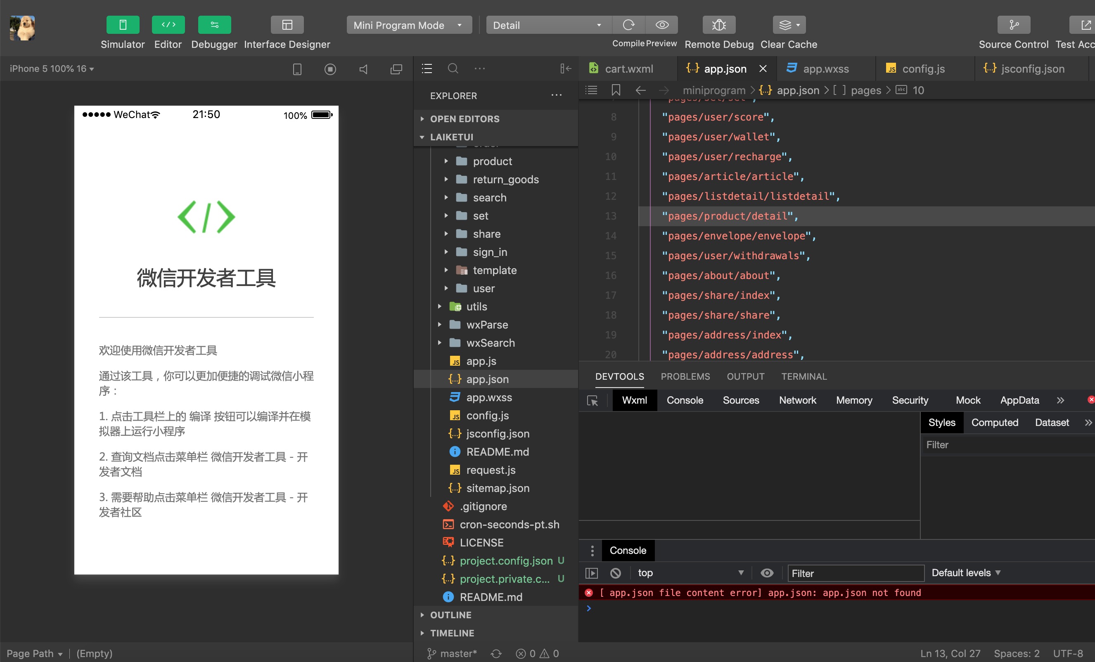Screen dimensions: 1095x662
Task: Select the Console tab in DevTools
Action: tap(686, 400)
